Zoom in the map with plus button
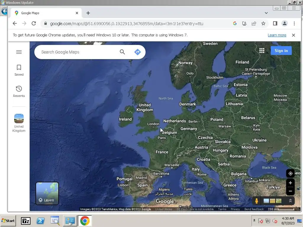 click(x=290, y=183)
